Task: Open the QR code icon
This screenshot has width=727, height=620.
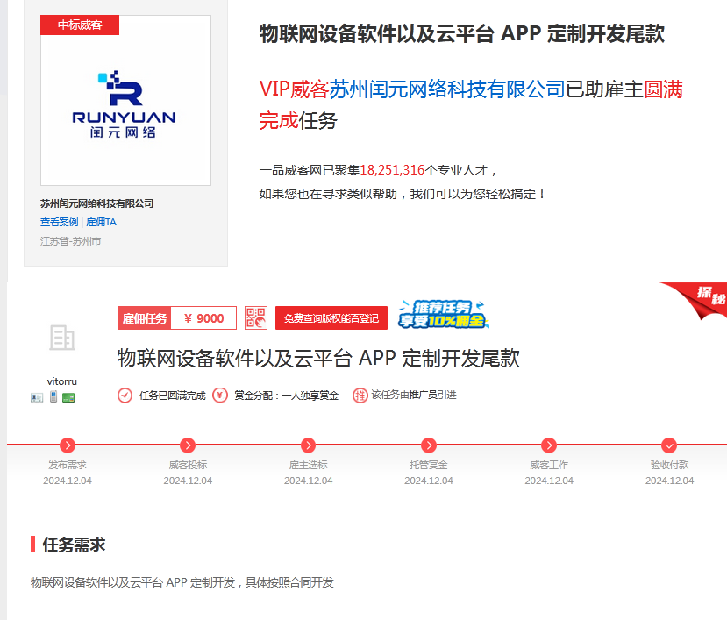Action: pyautogui.click(x=256, y=318)
